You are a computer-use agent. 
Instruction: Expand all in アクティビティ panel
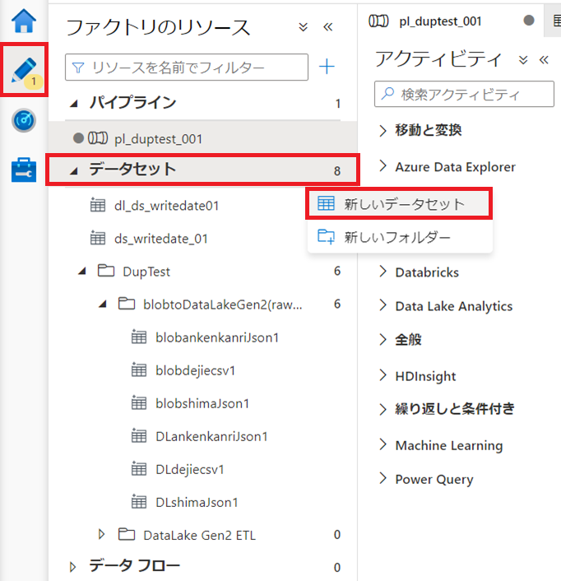tap(523, 60)
